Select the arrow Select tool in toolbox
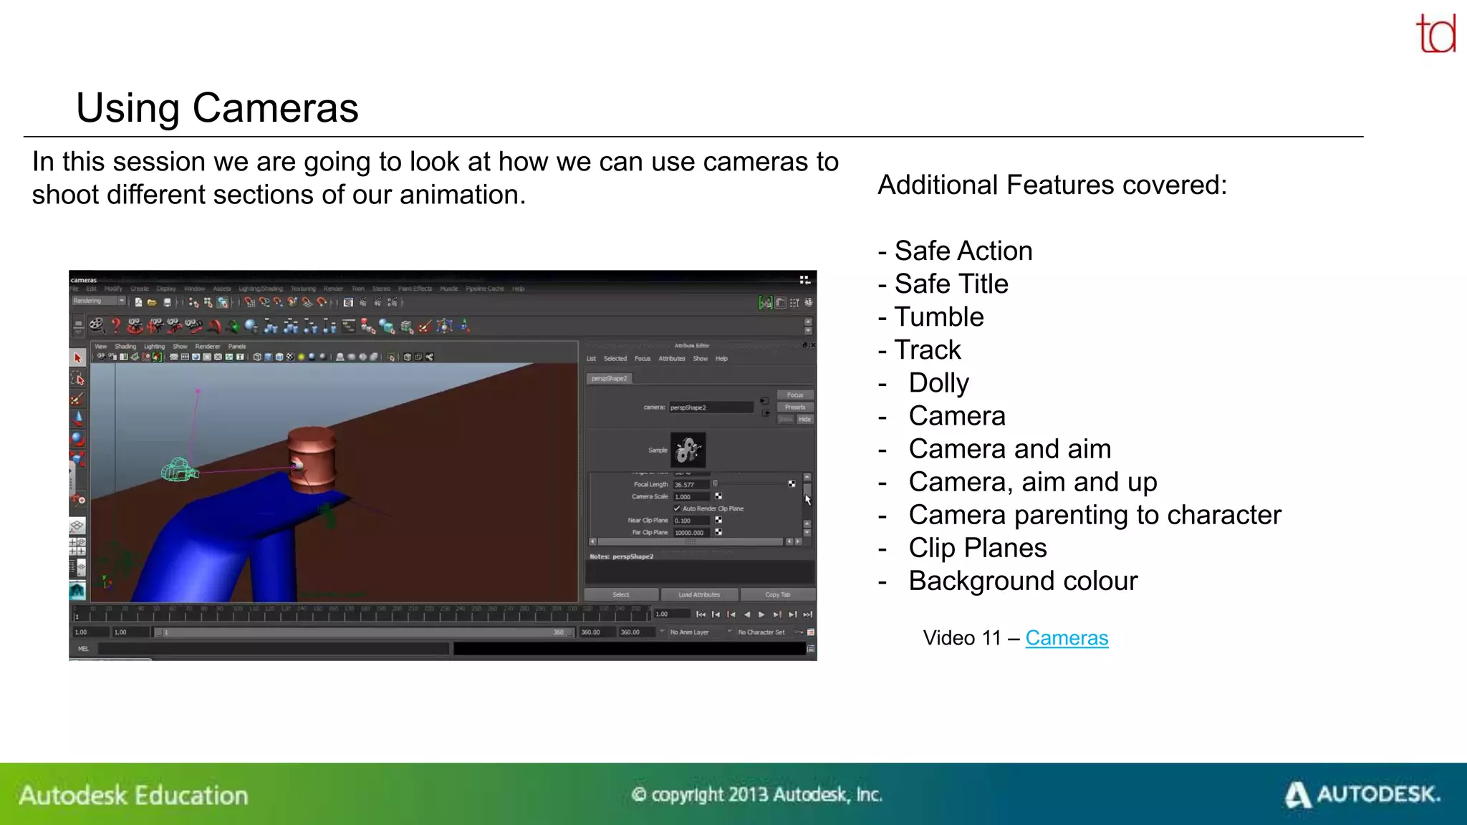This screenshot has height=825, width=1467. [x=78, y=357]
